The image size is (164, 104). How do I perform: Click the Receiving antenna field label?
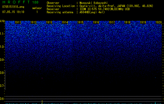tap(60, 12)
